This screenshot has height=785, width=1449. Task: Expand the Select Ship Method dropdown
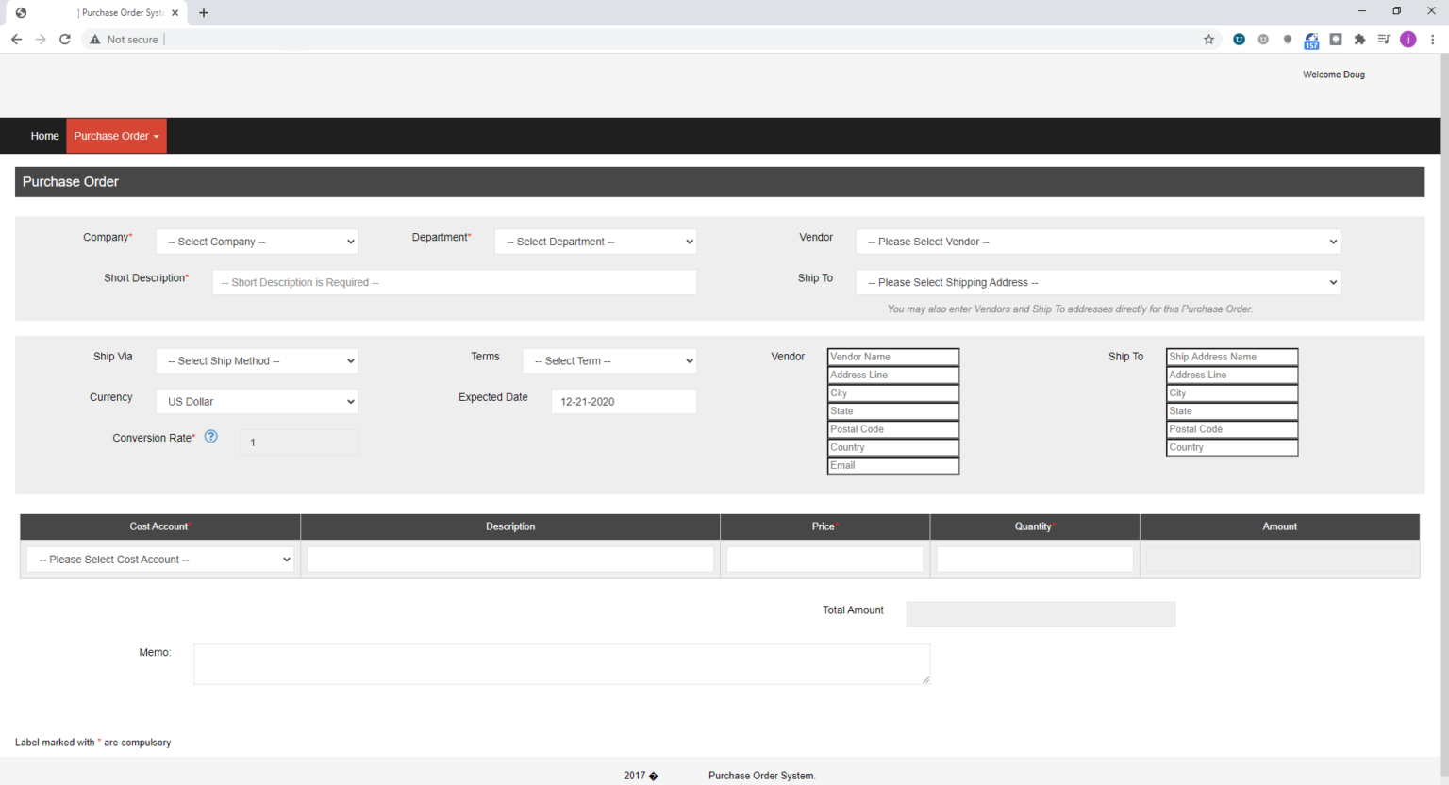pyautogui.click(x=257, y=361)
